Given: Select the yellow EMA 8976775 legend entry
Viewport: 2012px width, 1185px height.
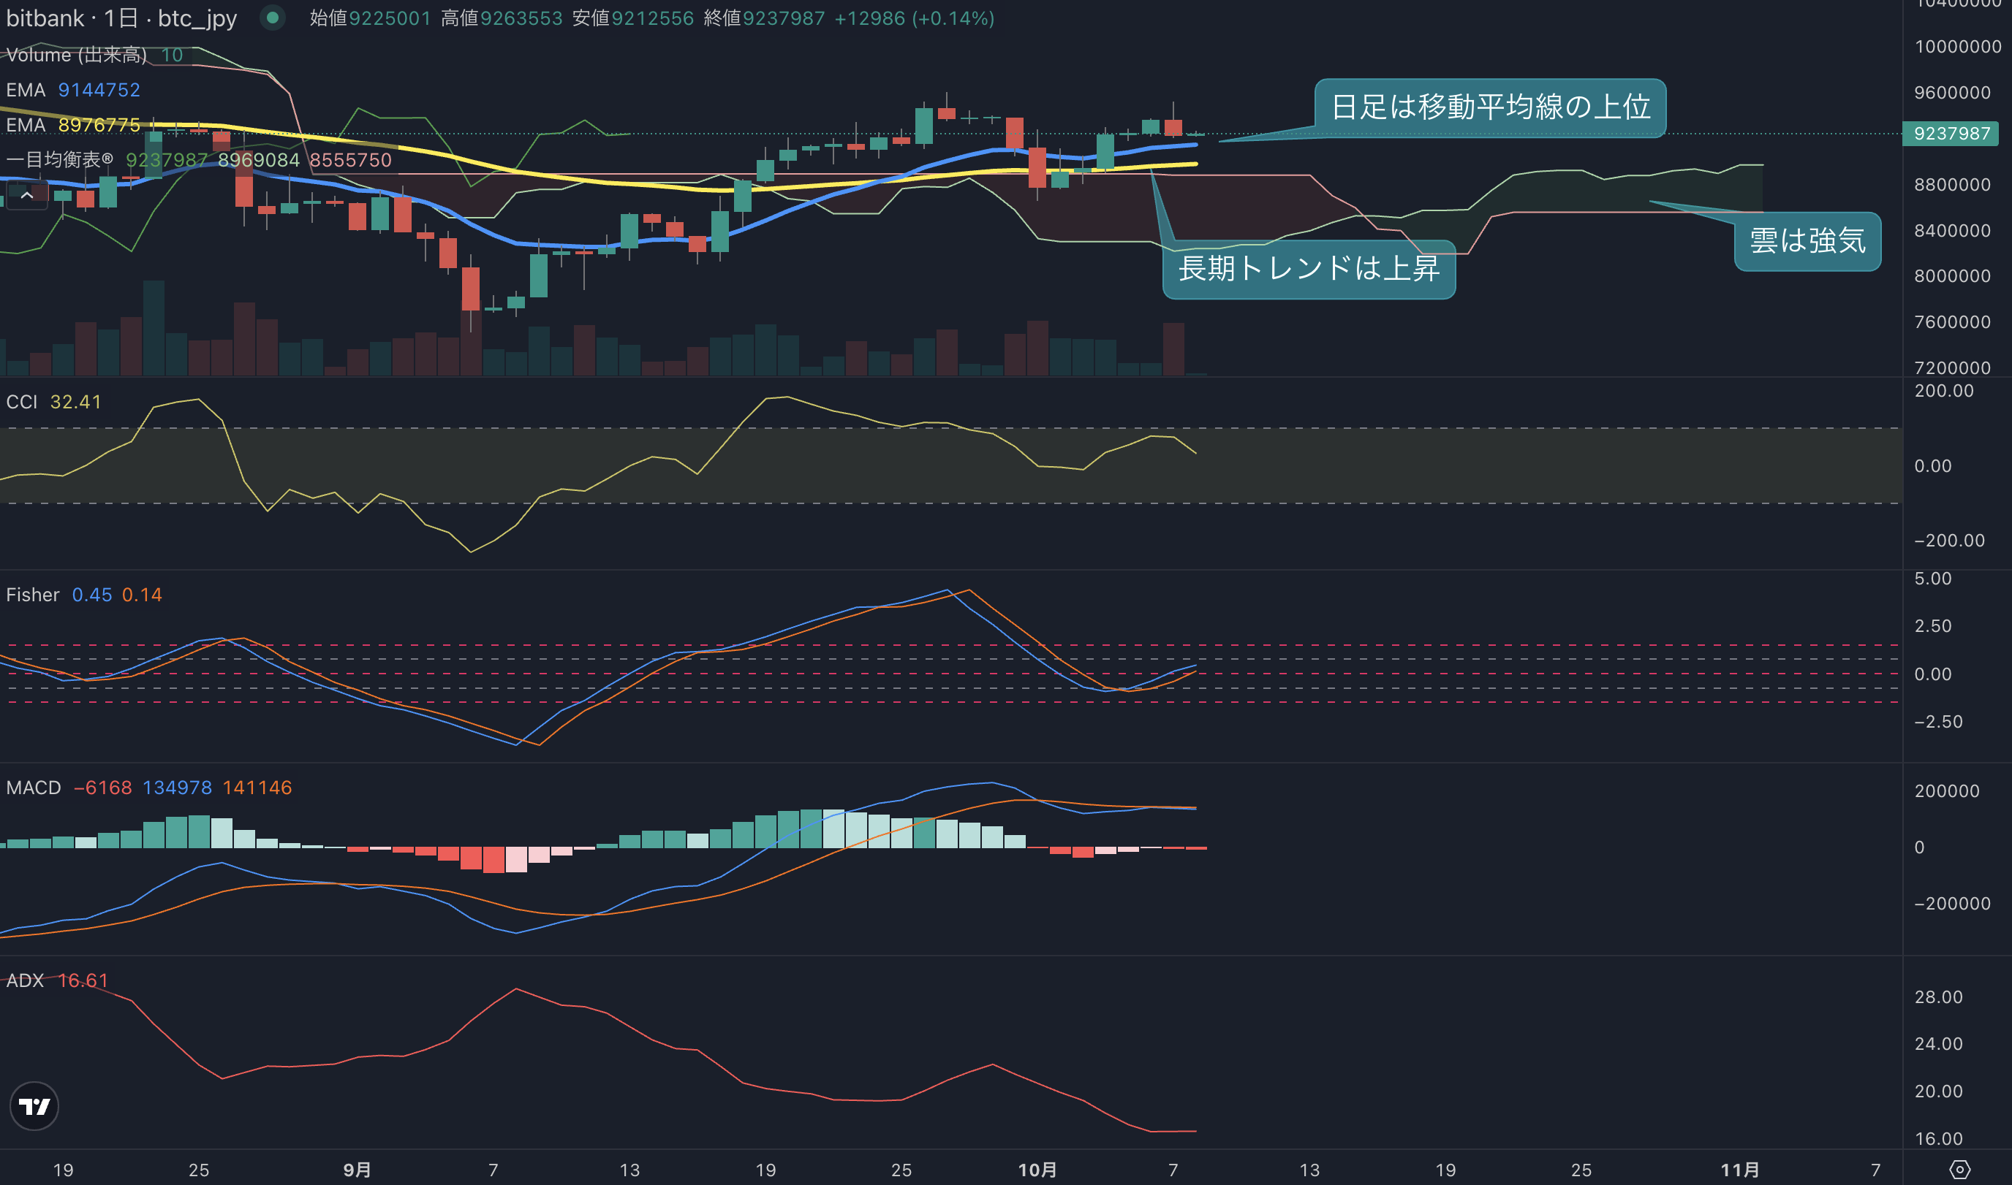Looking at the screenshot, I should (72, 126).
